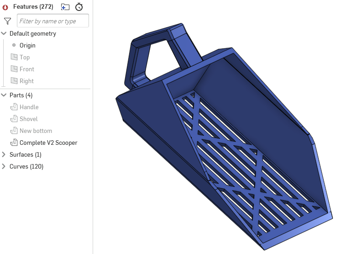Click the Right plane icon
Image resolution: width=346 pixels, height=254 pixels.
[x=14, y=81]
